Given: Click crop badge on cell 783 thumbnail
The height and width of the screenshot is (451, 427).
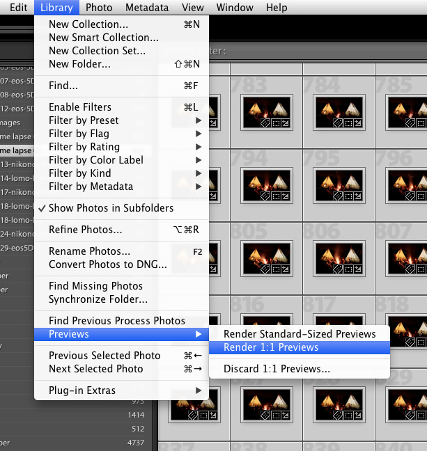Looking at the screenshot, I should pos(276,124).
